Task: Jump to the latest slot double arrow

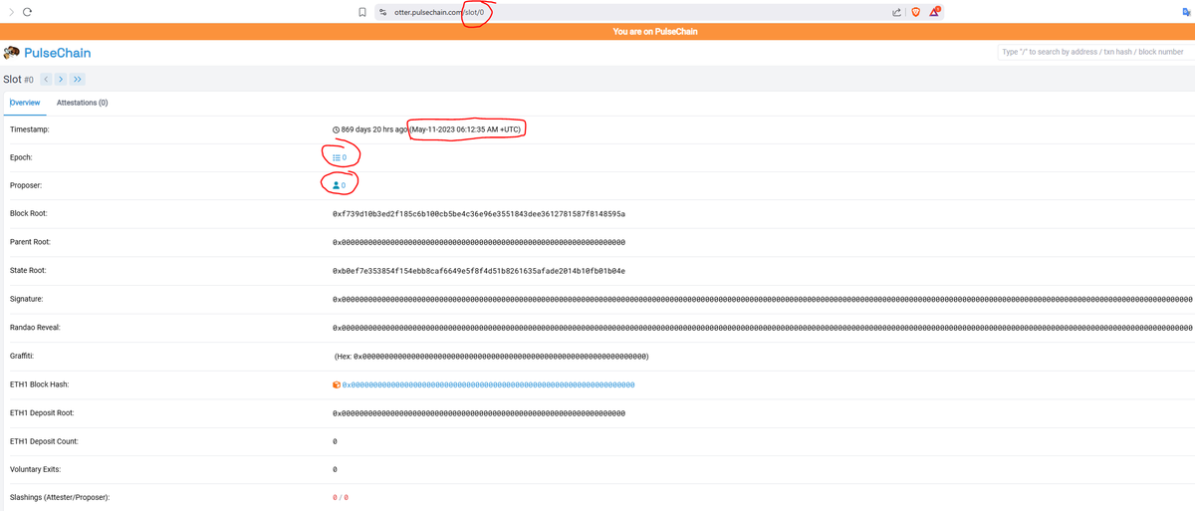Action: [x=78, y=80]
